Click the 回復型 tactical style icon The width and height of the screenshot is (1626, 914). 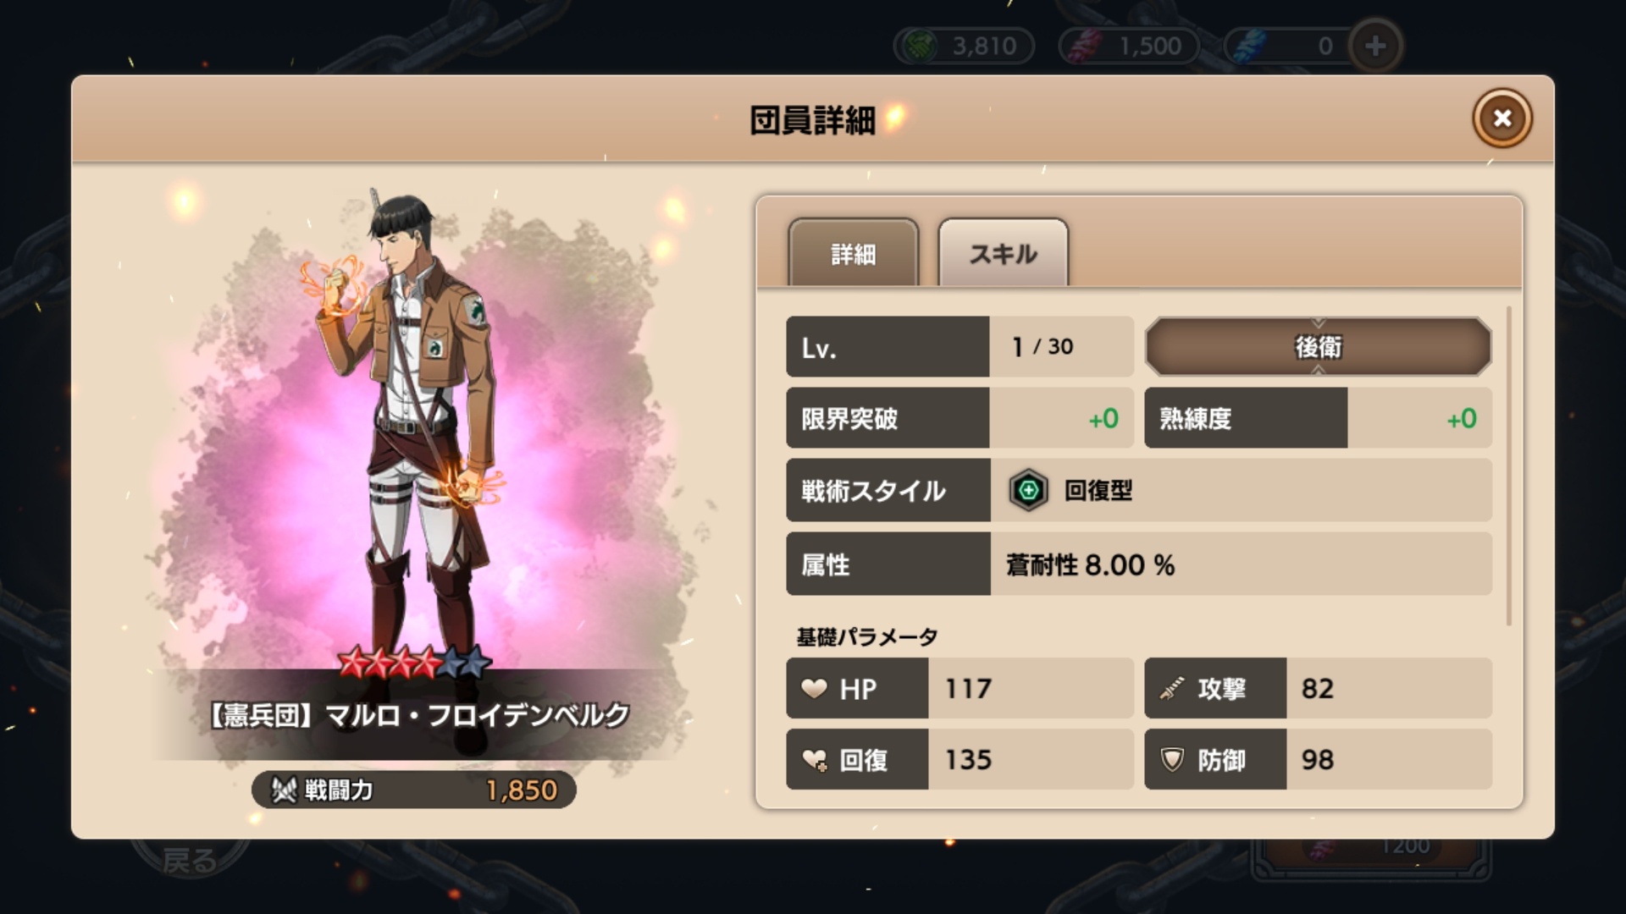point(1028,490)
